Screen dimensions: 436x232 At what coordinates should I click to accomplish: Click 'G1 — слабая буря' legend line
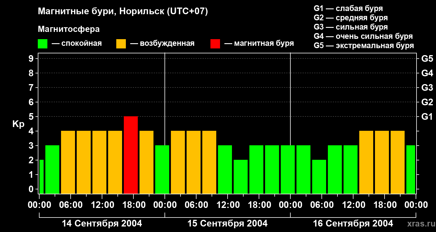(x=348, y=8)
